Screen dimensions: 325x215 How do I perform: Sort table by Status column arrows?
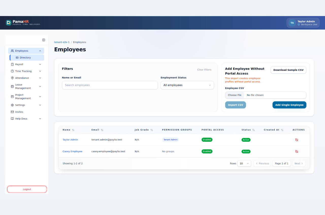click(x=253, y=130)
